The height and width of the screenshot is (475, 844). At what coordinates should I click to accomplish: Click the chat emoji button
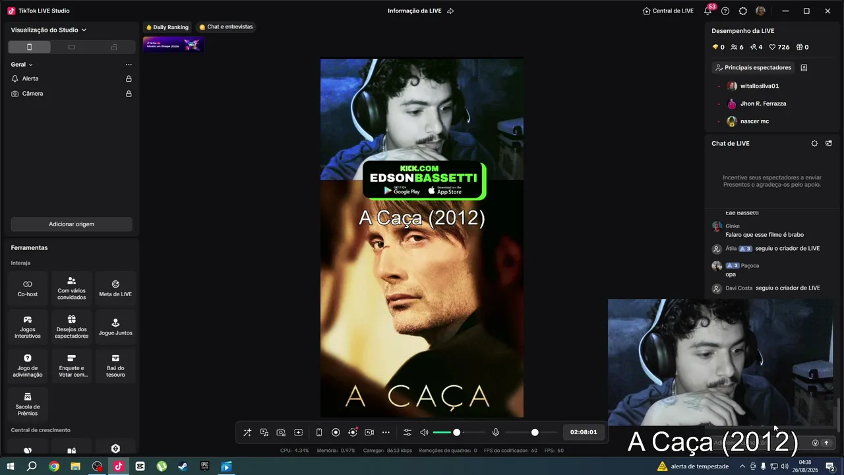point(815,443)
